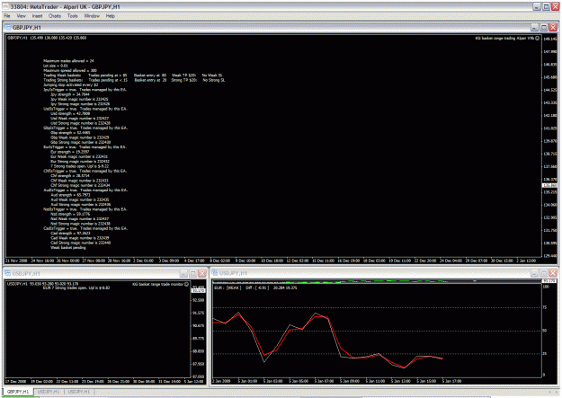Click the expert advisor smiley icon on the GBPJPY chart
This screenshot has width=562, height=398.
537,38
